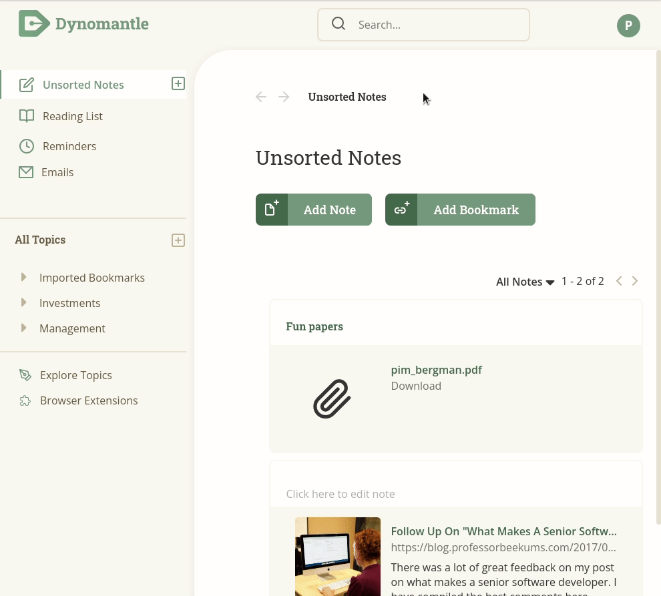The image size is (661, 596).
Task: Expand the Imported Bookmarks topic
Action: point(23,277)
